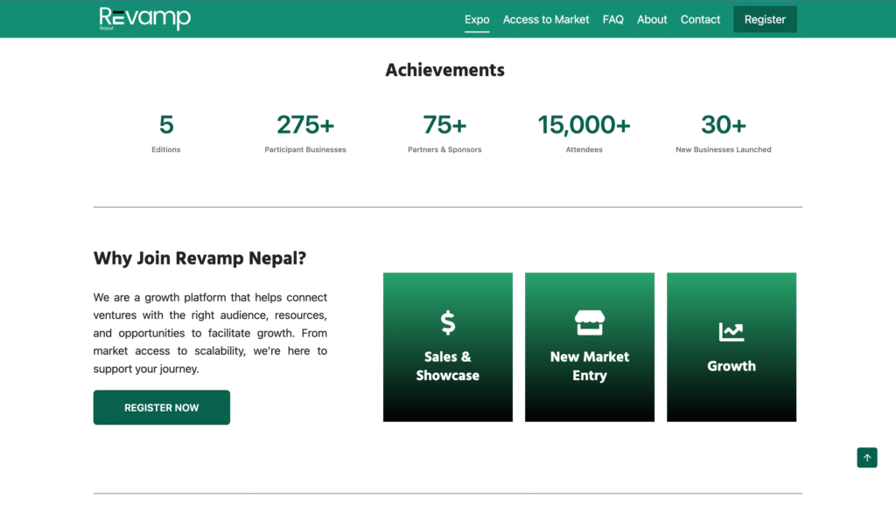Click the 'Sales & Showcase' card title
Image resolution: width=896 pixels, height=505 pixels.
click(x=448, y=366)
